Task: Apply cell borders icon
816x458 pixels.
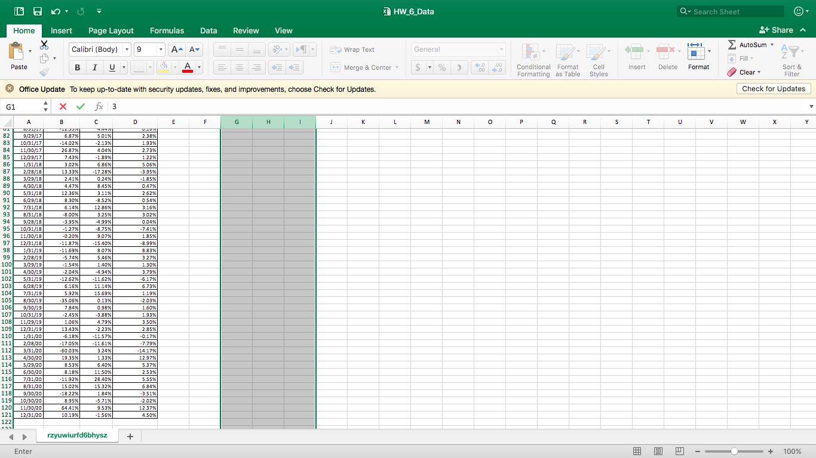Action: point(139,67)
